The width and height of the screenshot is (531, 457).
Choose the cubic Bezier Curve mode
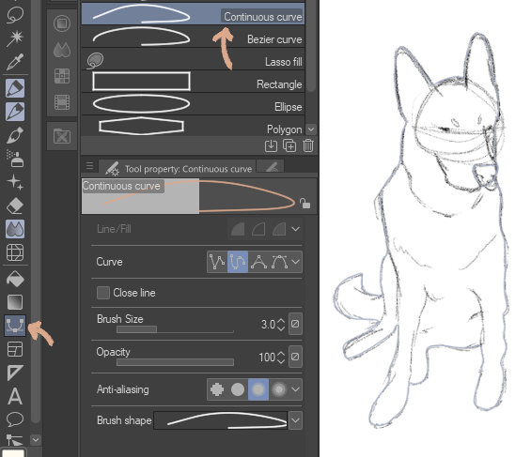pyautogui.click(x=279, y=262)
